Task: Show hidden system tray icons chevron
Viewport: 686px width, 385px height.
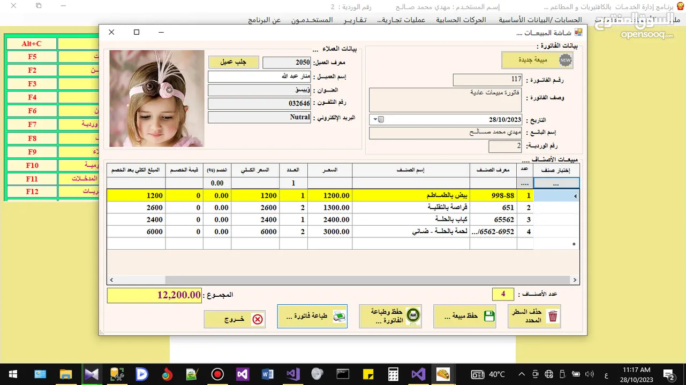Action: point(522,374)
